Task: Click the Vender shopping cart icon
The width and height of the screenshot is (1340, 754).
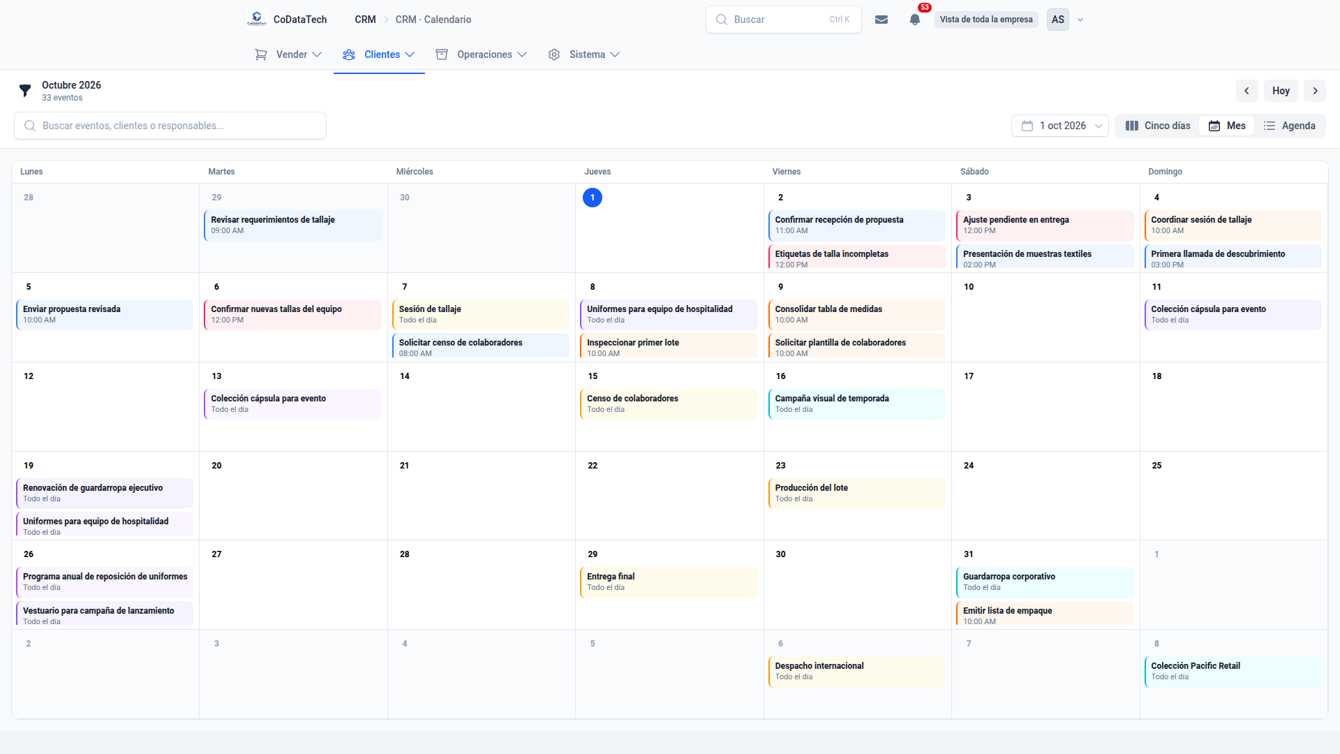Action: 261,54
